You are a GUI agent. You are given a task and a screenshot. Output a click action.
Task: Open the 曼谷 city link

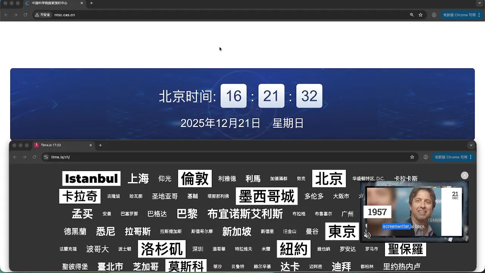312,231
